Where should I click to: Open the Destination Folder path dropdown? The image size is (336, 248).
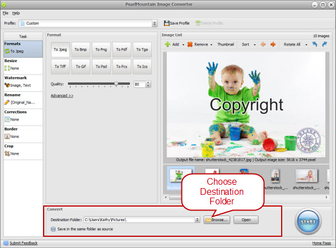pyautogui.click(x=198, y=220)
